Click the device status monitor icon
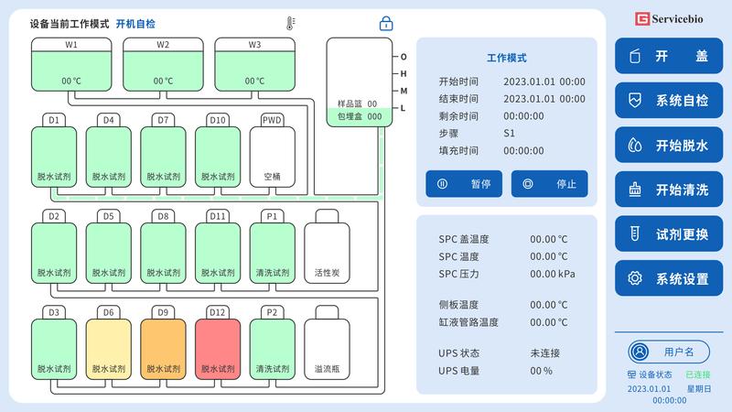Image resolution: width=732 pixels, height=412 pixels. click(x=631, y=374)
